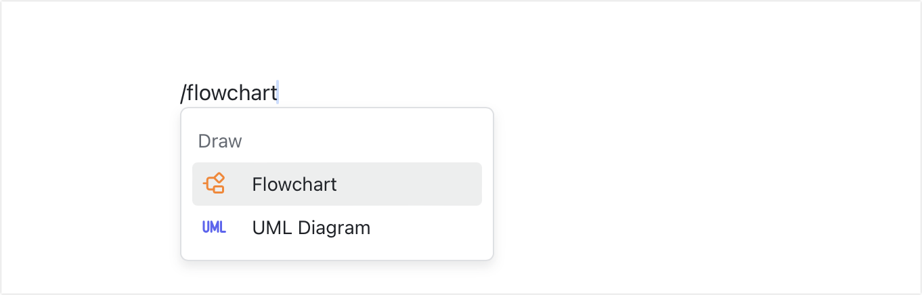Click the Flowchart text label
The image size is (922, 295).
(294, 184)
